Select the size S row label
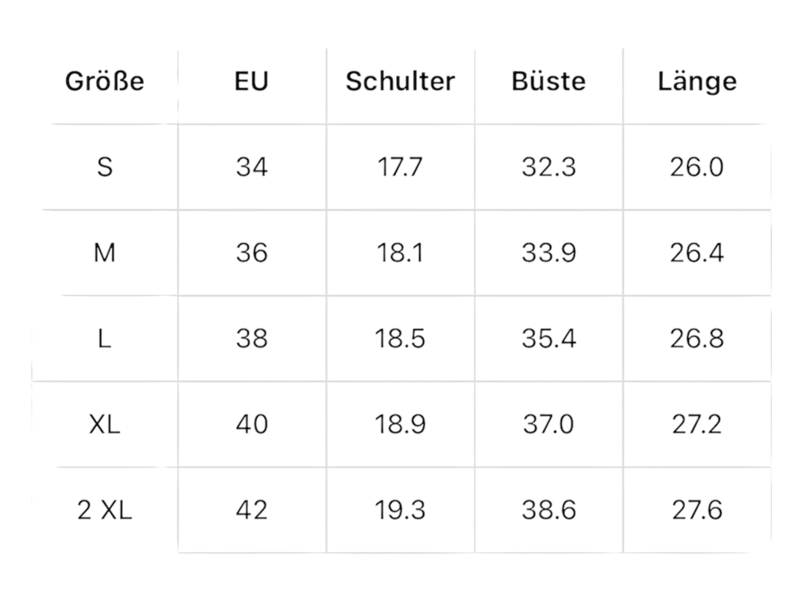This screenshot has height=602, width=802. click(105, 167)
